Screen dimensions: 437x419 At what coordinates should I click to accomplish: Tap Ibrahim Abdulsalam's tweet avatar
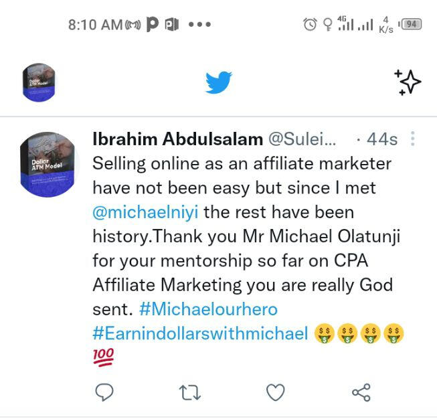point(50,164)
